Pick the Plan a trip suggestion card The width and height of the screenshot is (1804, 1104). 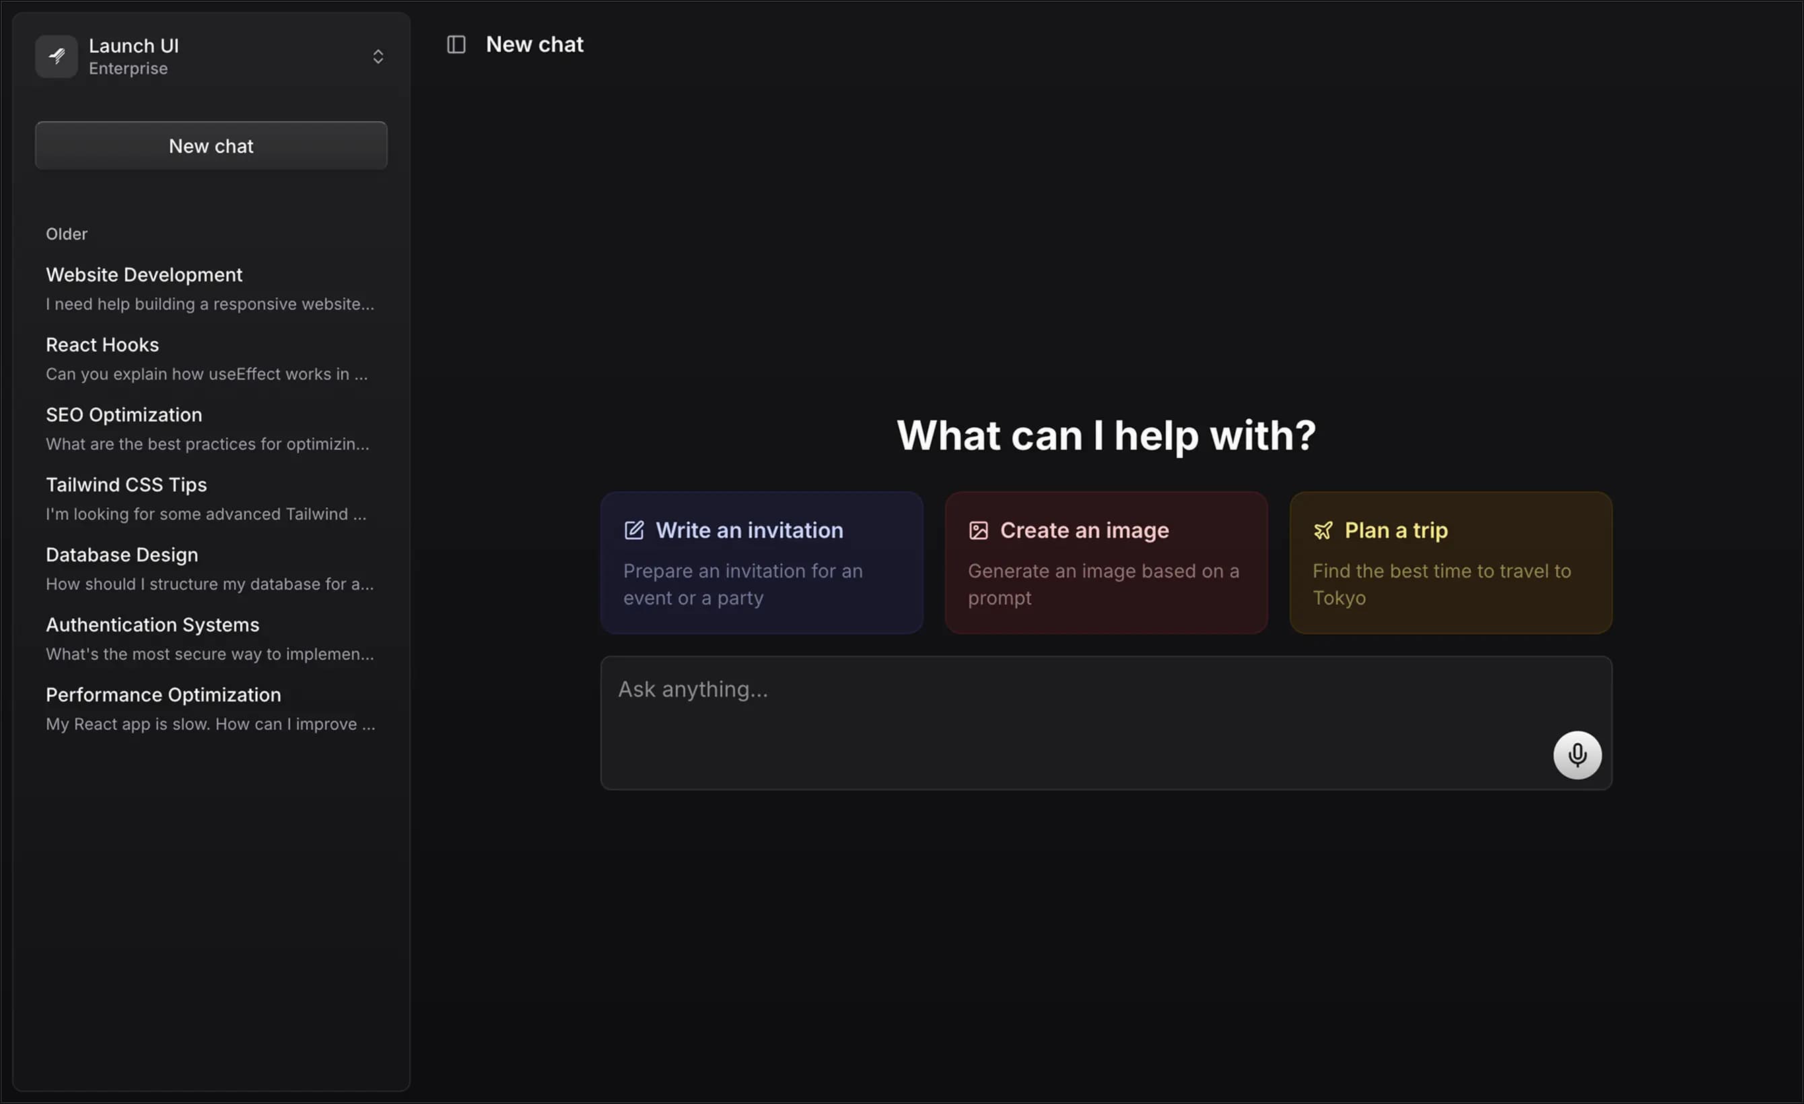pyautogui.click(x=1451, y=562)
